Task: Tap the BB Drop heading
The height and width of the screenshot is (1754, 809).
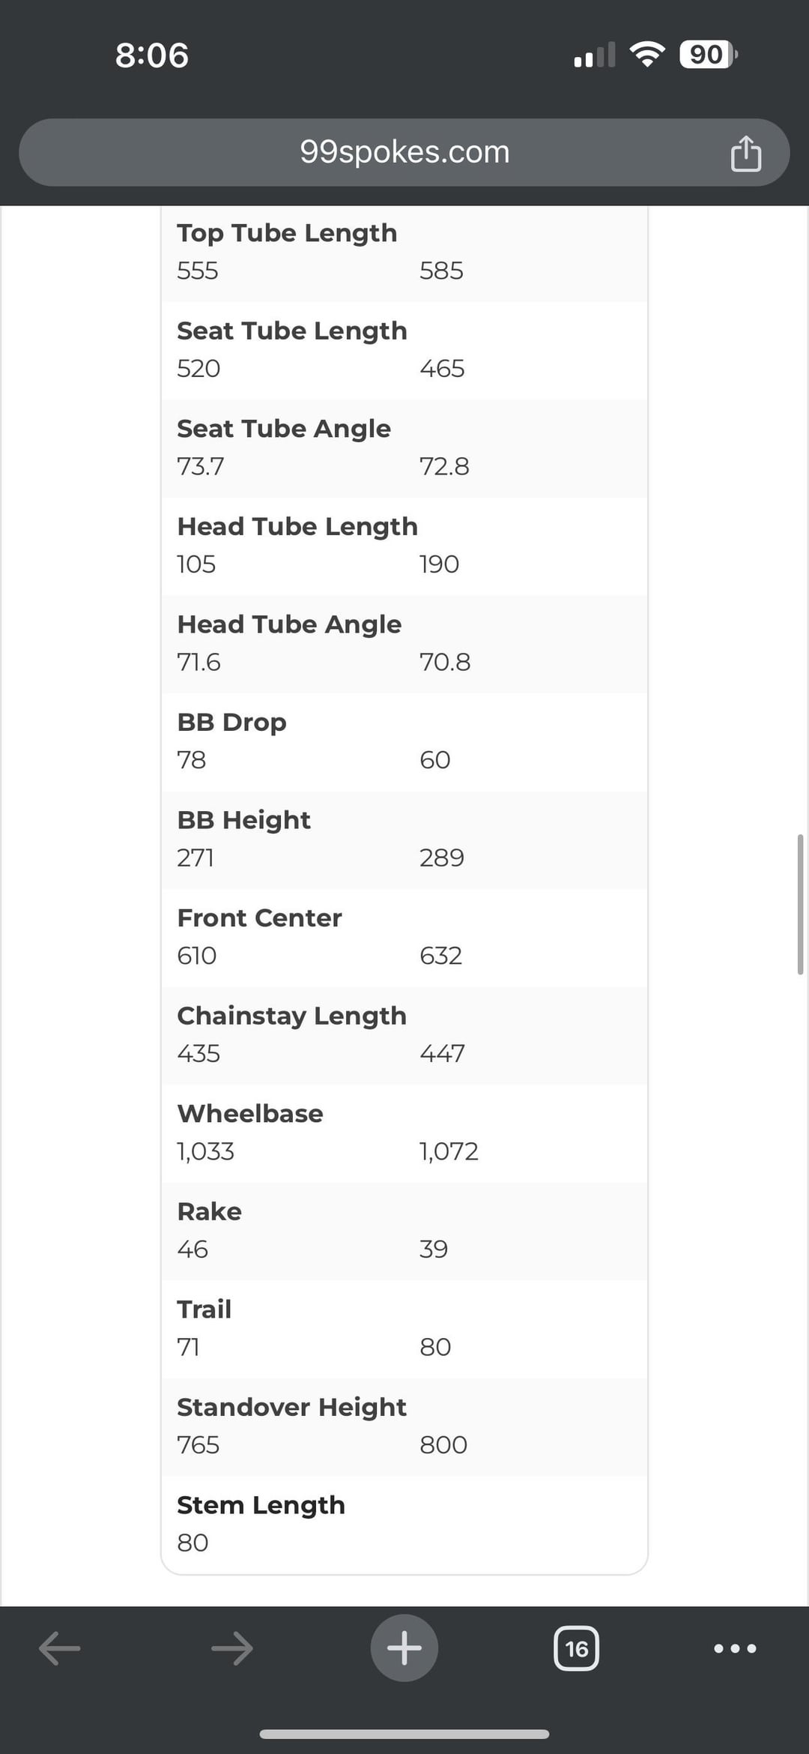Action: coord(231,722)
